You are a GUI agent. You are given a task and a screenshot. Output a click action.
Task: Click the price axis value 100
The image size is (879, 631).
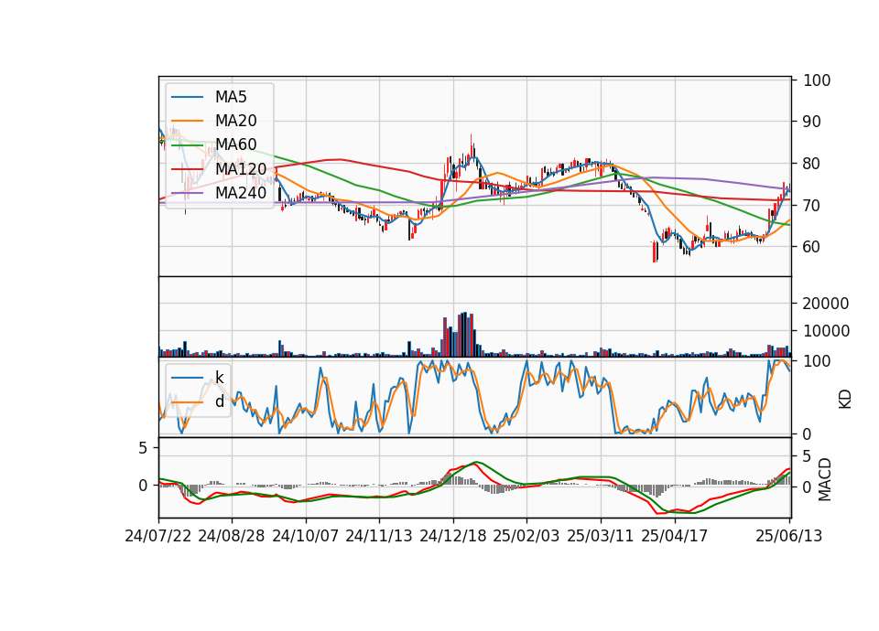(817, 80)
